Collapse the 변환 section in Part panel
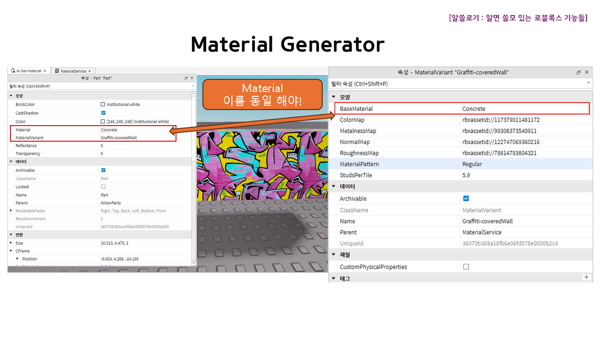The height and width of the screenshot is (340, 604). pyautogui.click(x=11, y=235)
